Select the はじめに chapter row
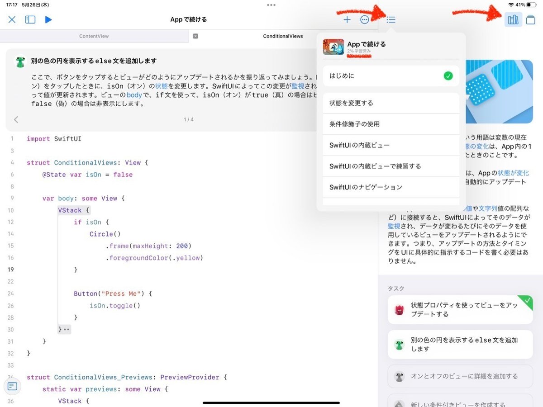 [x=391, y=76]
